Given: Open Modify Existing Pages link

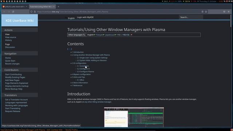Looking at the screenshot, I should (x=15, y=78).
